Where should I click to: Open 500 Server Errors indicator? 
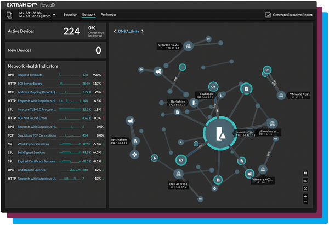pos(30,84)
